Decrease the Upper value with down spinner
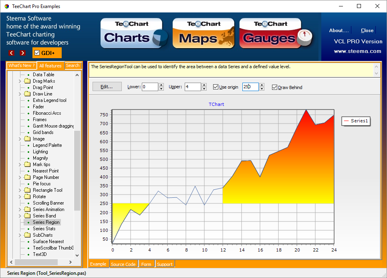This screenshot has width=387, height=278. pos(204,89)
